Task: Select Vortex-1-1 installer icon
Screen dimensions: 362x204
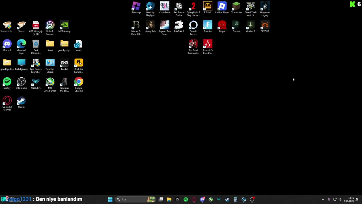Action: (x=7, y=27)
